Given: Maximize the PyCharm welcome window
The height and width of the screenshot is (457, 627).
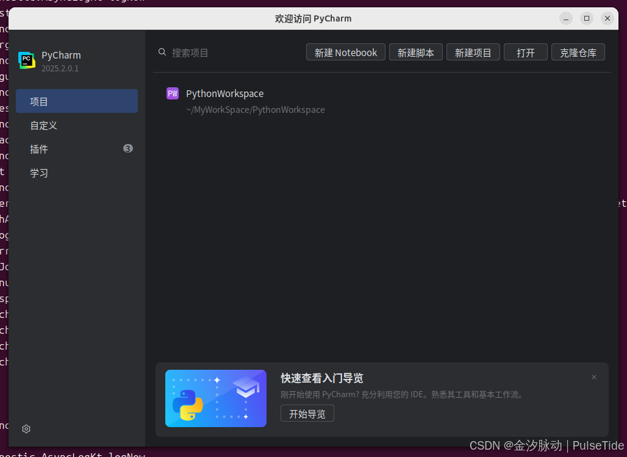Looking at the screenshot, I should tap(587, 18).
